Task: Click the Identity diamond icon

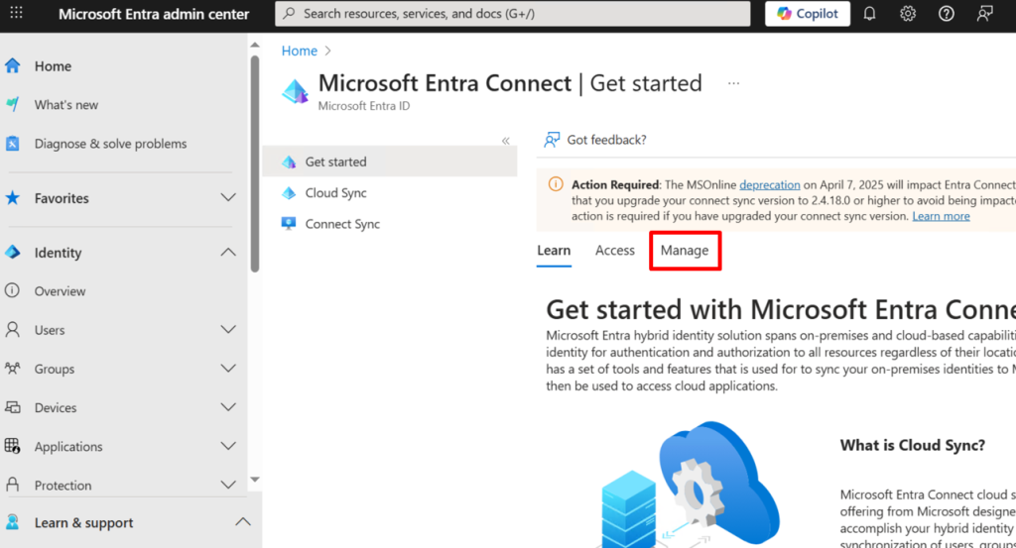Action: point(13,253)
